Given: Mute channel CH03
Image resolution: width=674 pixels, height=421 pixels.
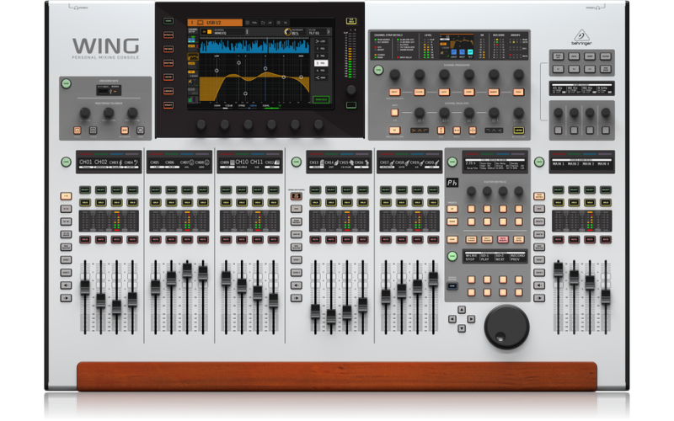Looking at the screenshot, I should click(116, 240).
